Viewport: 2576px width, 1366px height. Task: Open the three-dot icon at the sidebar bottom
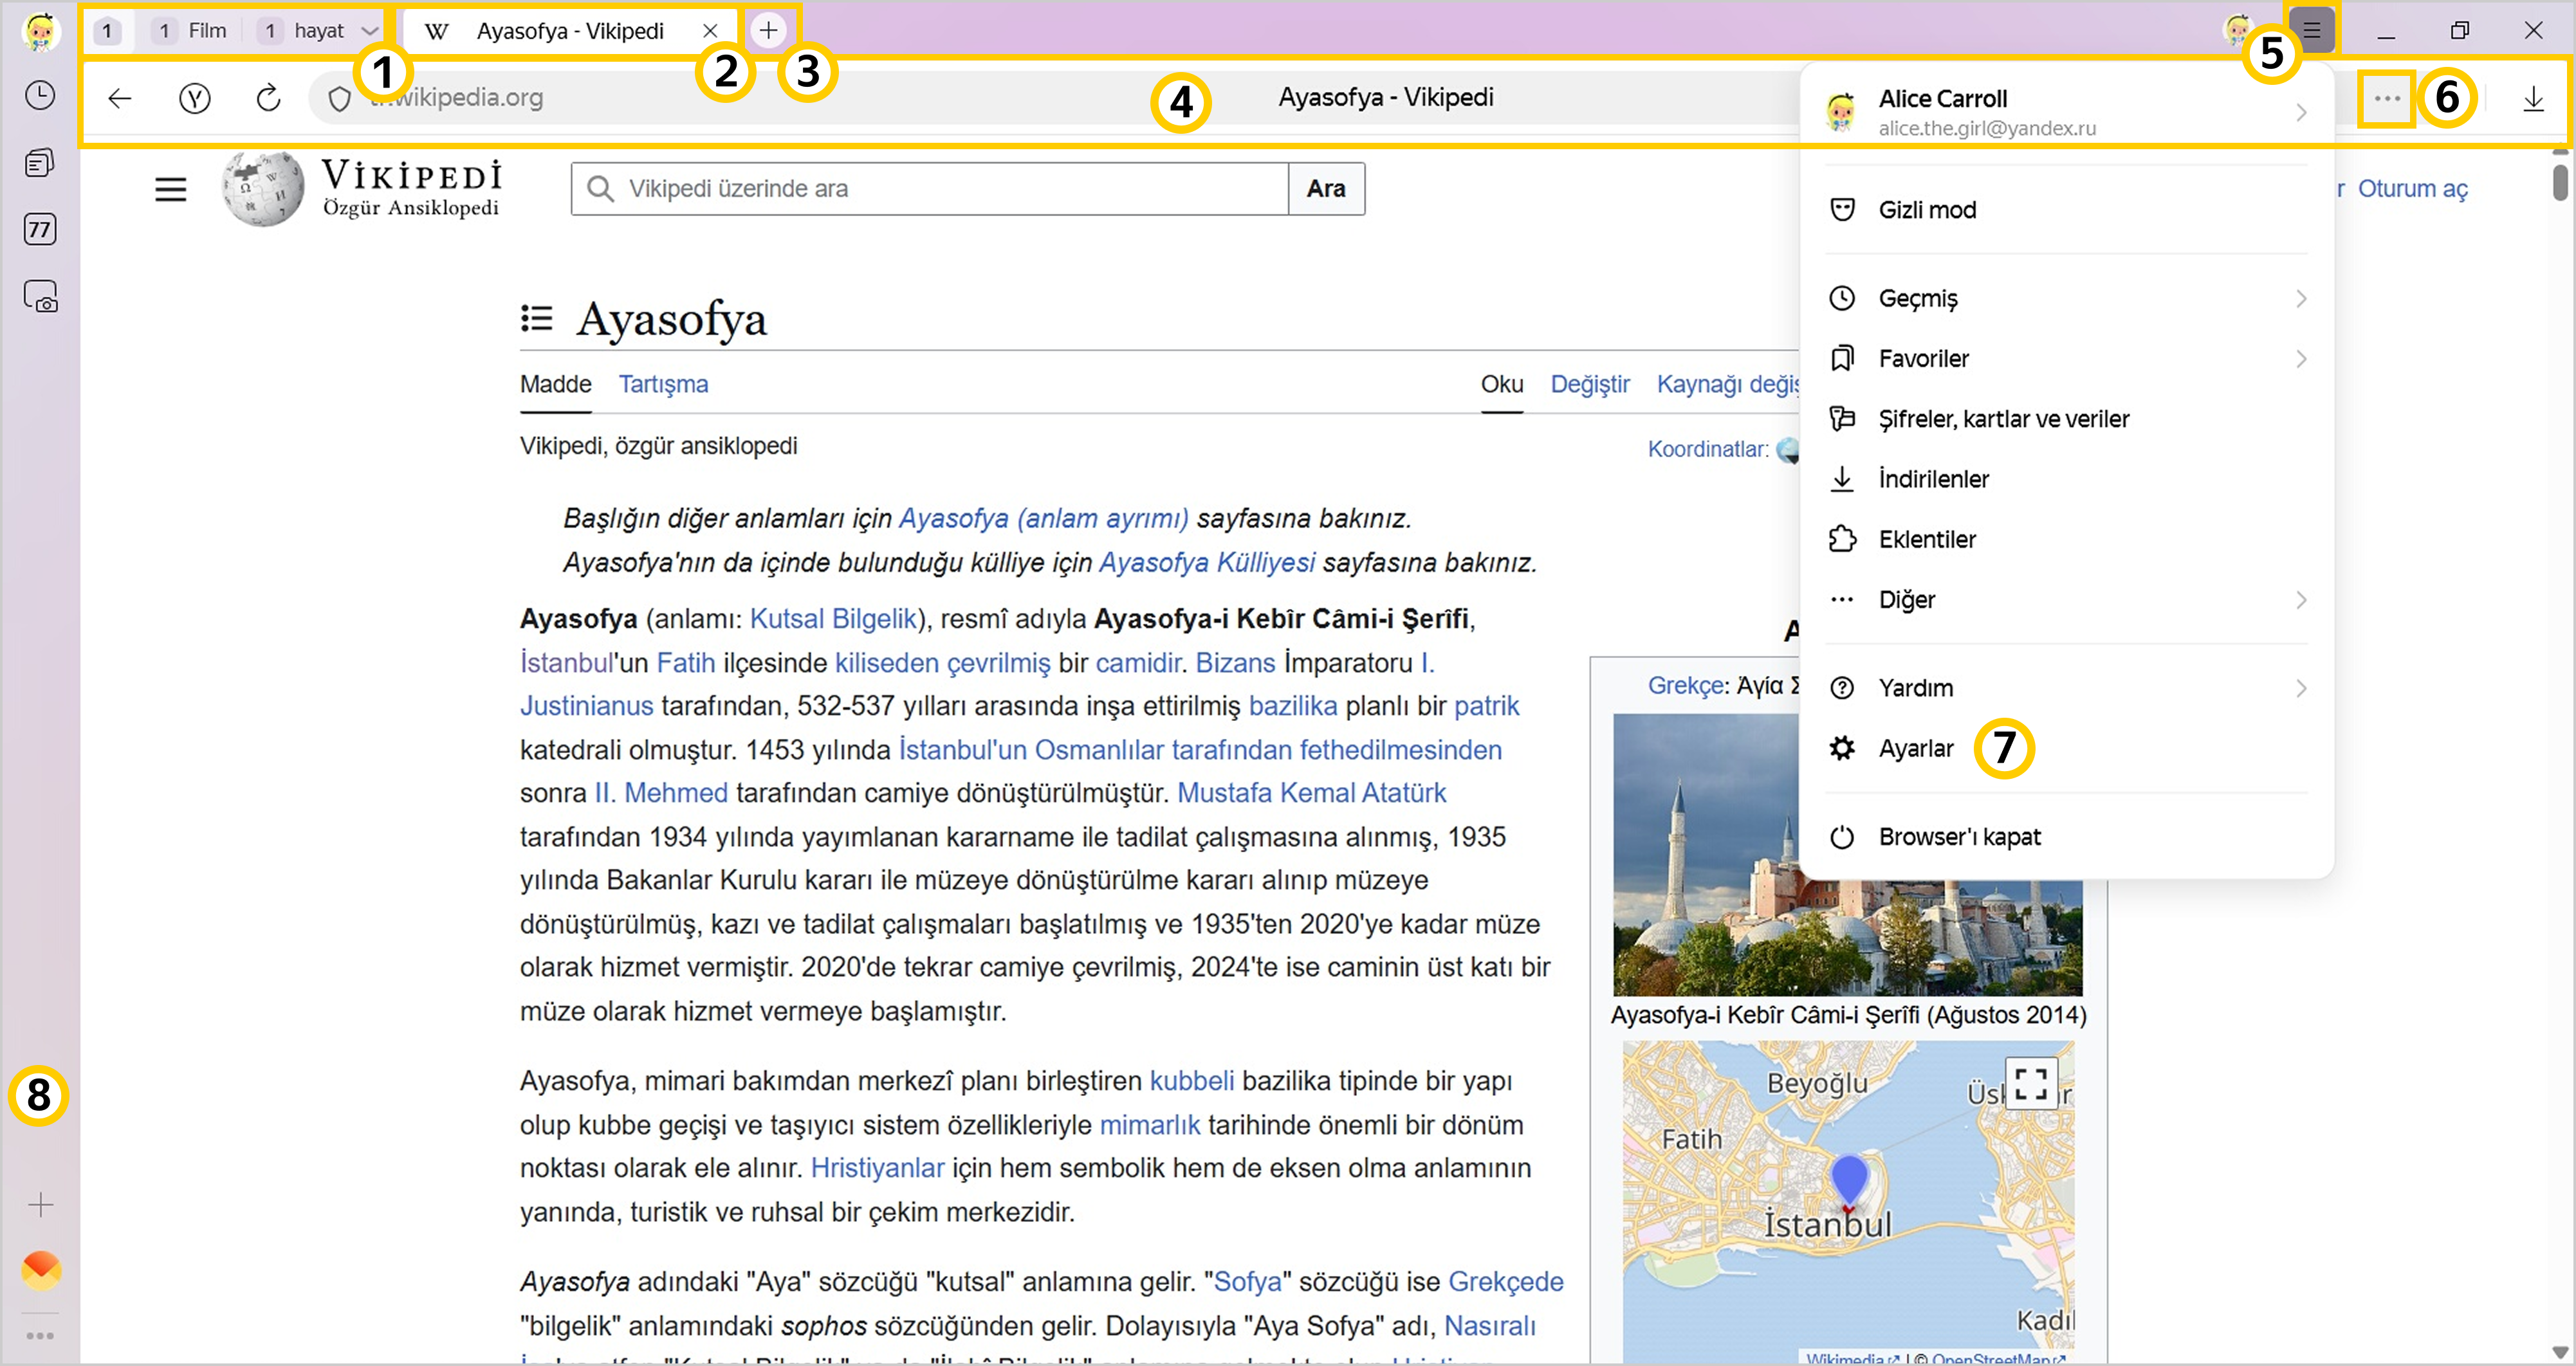(x=40, y=1335)
